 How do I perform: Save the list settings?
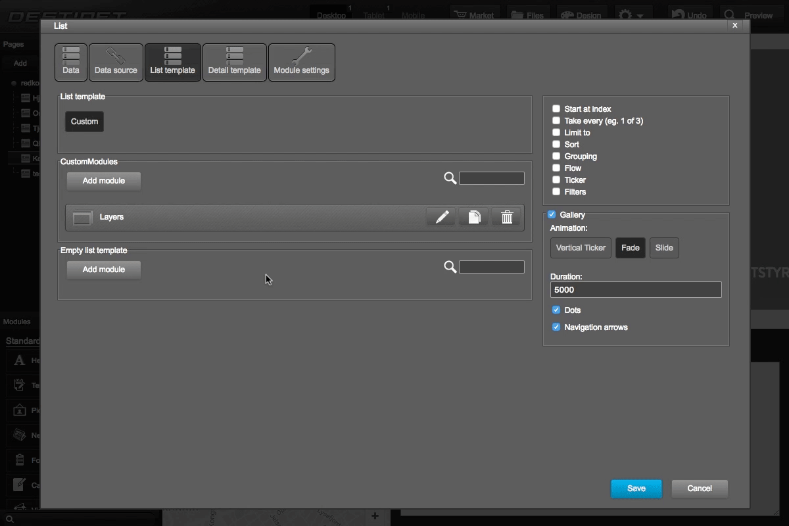tap(636, 489)
